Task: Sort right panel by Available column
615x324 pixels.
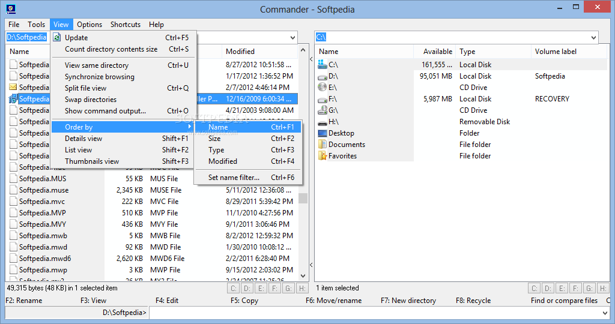Action: click(x=435, y=52)
